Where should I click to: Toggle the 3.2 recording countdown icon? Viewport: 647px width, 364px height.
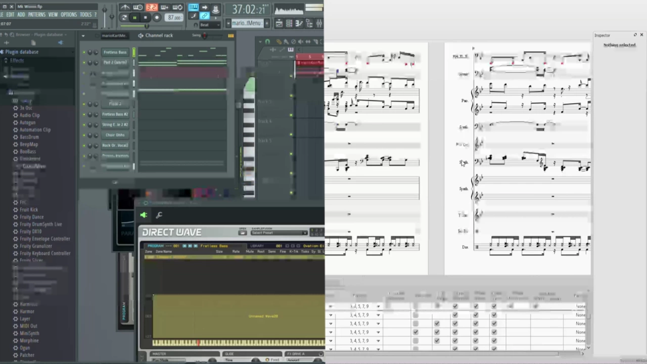(152, 8)
